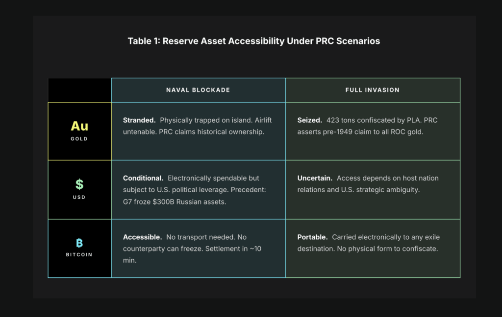Click the word Conditional in USD row
This screenshot has height=317, width=502.
click(143, 178)
